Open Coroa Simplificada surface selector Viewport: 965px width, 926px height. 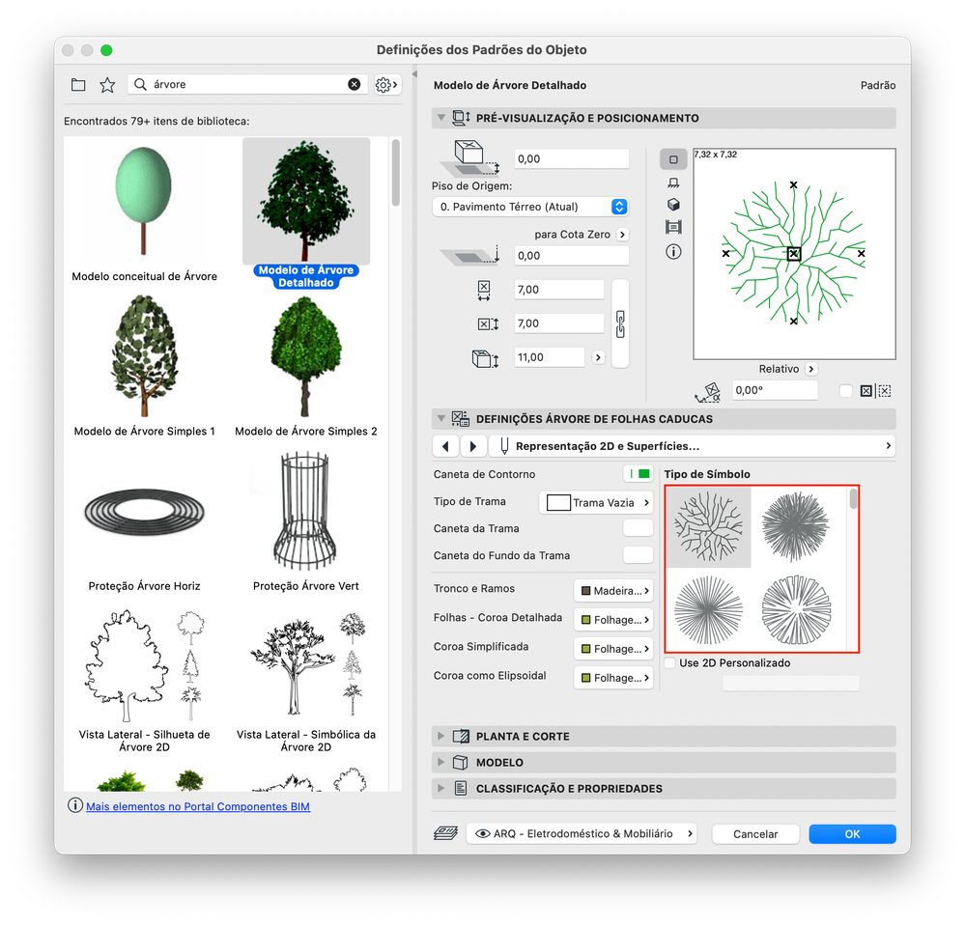click(613, 649)
